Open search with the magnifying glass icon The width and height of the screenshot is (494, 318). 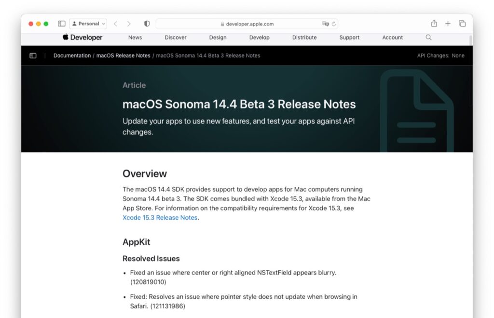[x=428, y=37]
